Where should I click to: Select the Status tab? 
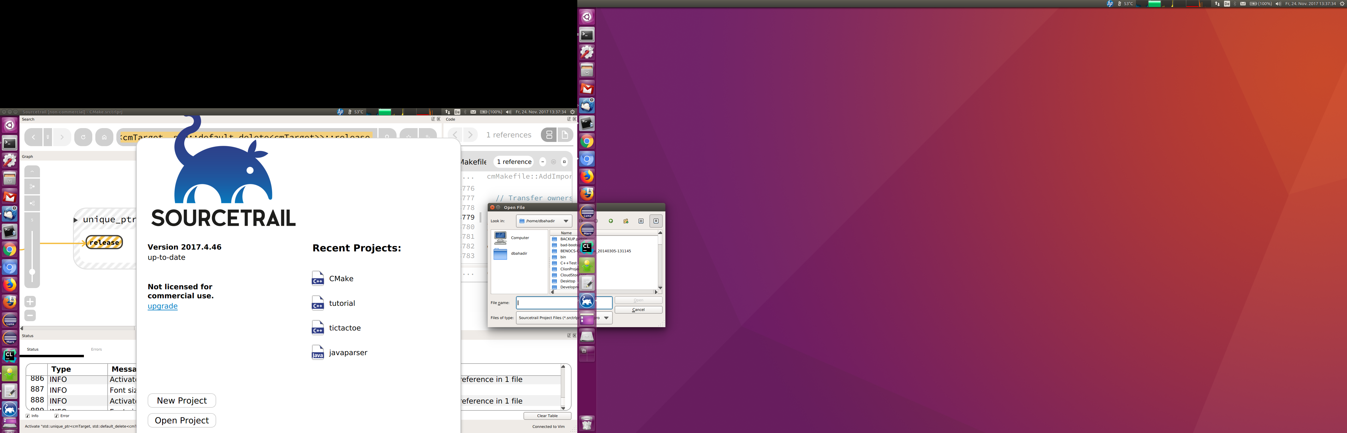click(32, 349)
